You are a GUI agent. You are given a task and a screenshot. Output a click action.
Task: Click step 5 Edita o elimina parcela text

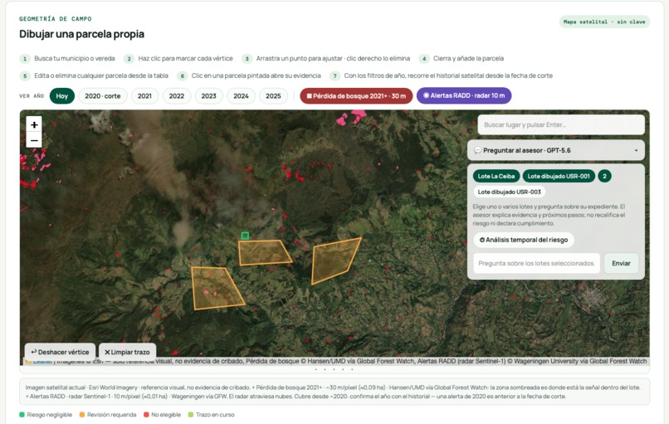pos(101,76)
